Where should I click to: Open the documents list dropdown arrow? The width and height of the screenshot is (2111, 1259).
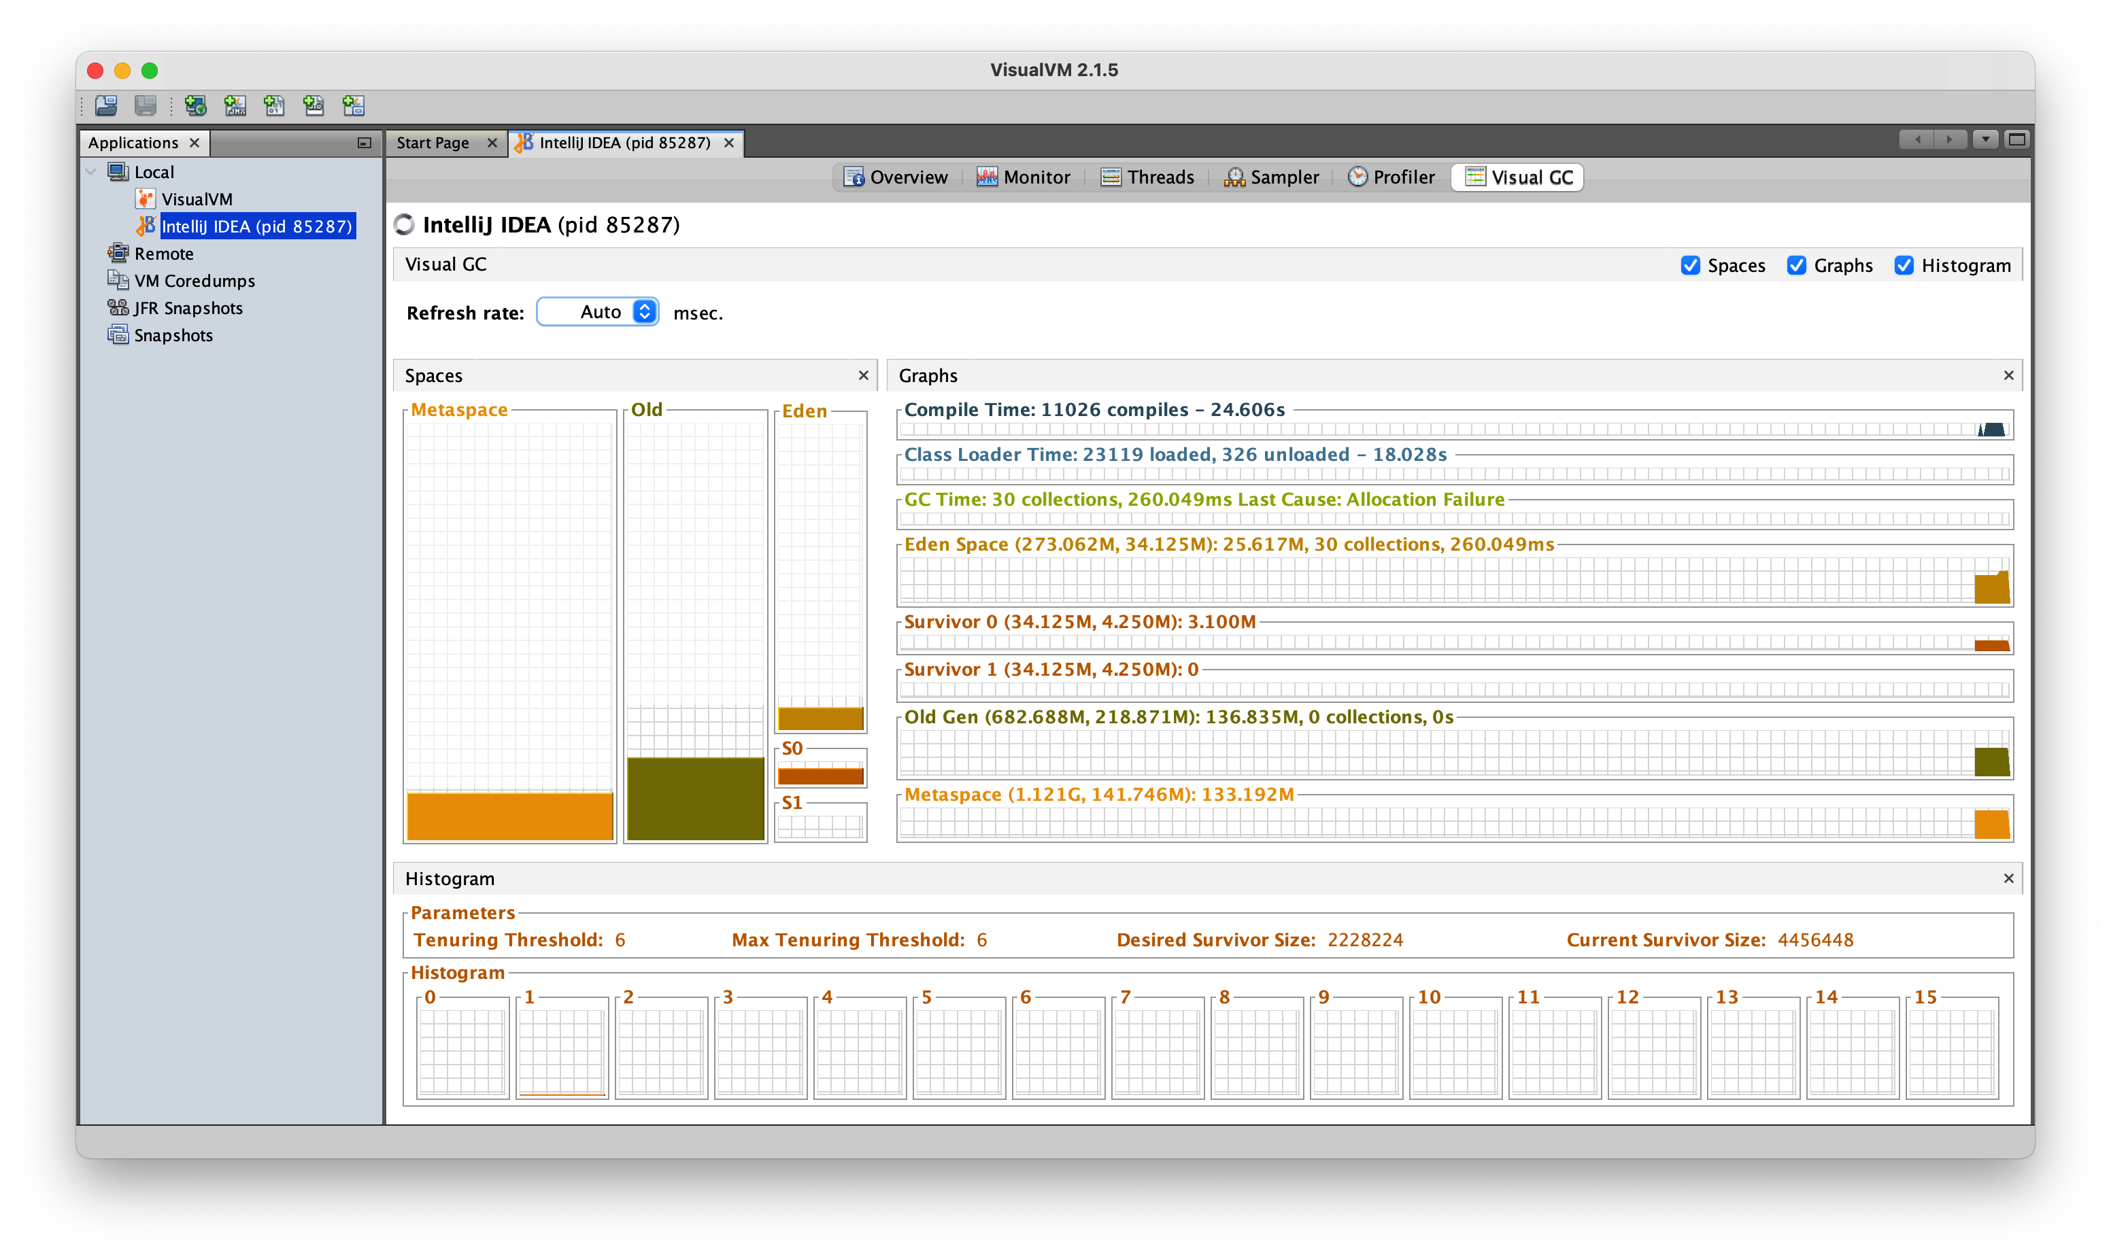[x=1985, y=139]
